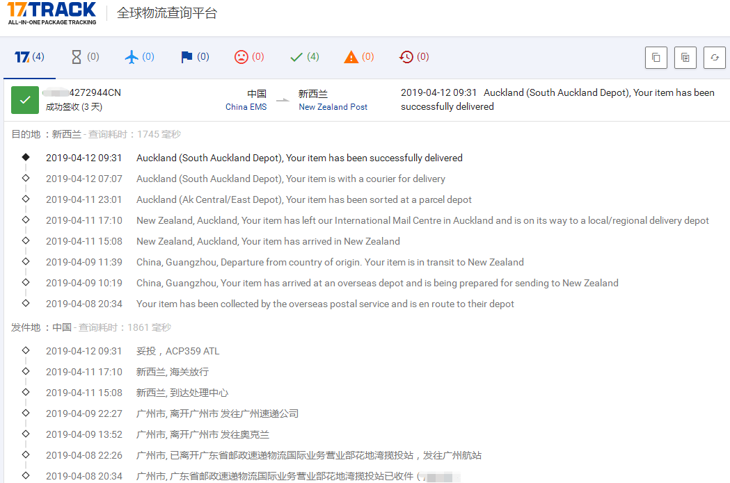
Task: Open the New Zealand Post carrier link
Action: pos(333,106)
